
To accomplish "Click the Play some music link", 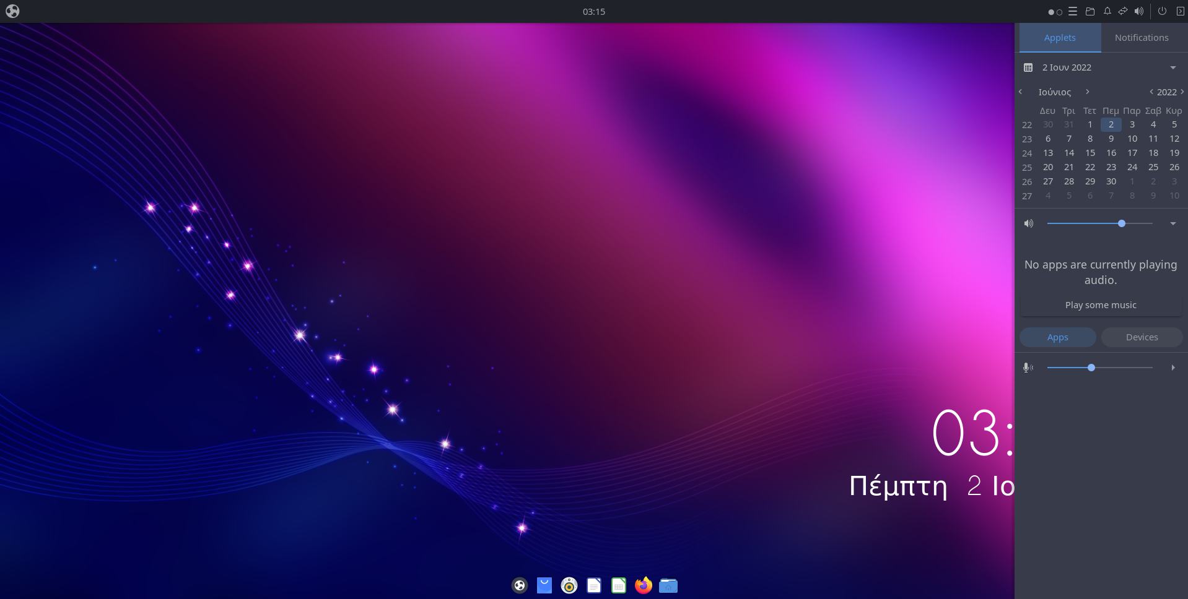I will coord(1101,304).
